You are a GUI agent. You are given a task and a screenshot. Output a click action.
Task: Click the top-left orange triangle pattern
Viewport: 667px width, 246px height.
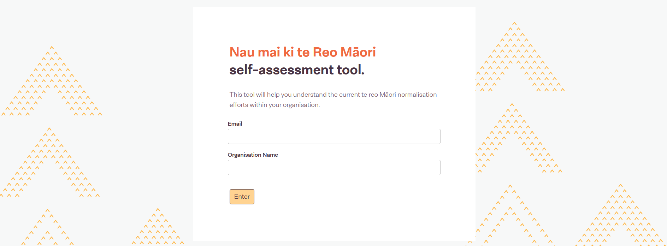coord(52,81)
